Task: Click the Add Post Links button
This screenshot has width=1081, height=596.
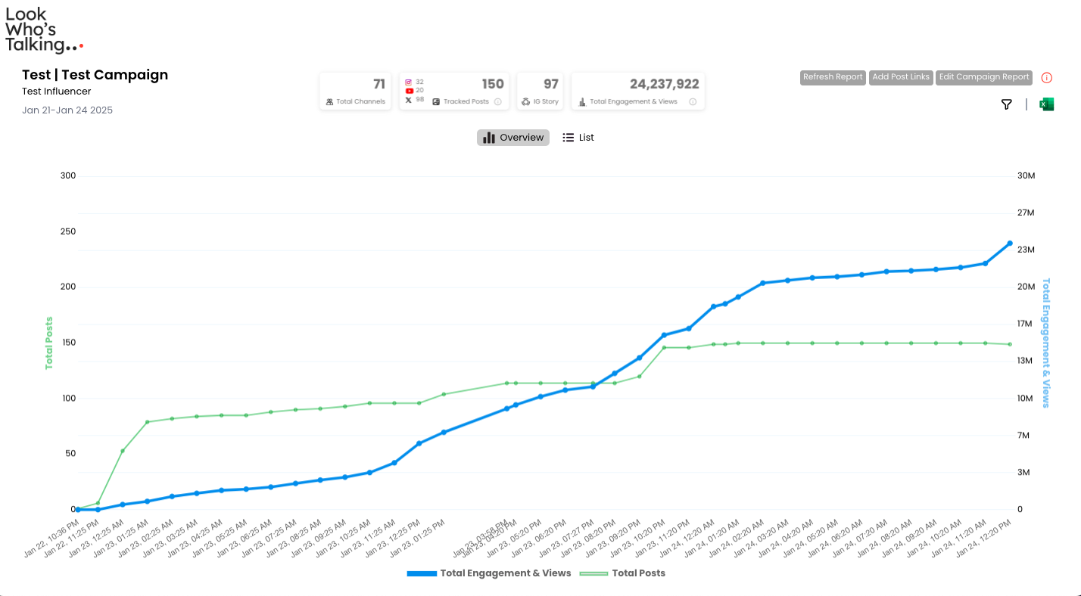Action: pyautogui.click(x=901, y=77)
